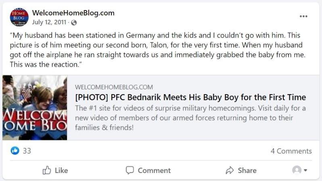Click the WELCOMEHOMEBLOG.COM domain label in preview
Screen dimensions: 322x181
[114, 87]
